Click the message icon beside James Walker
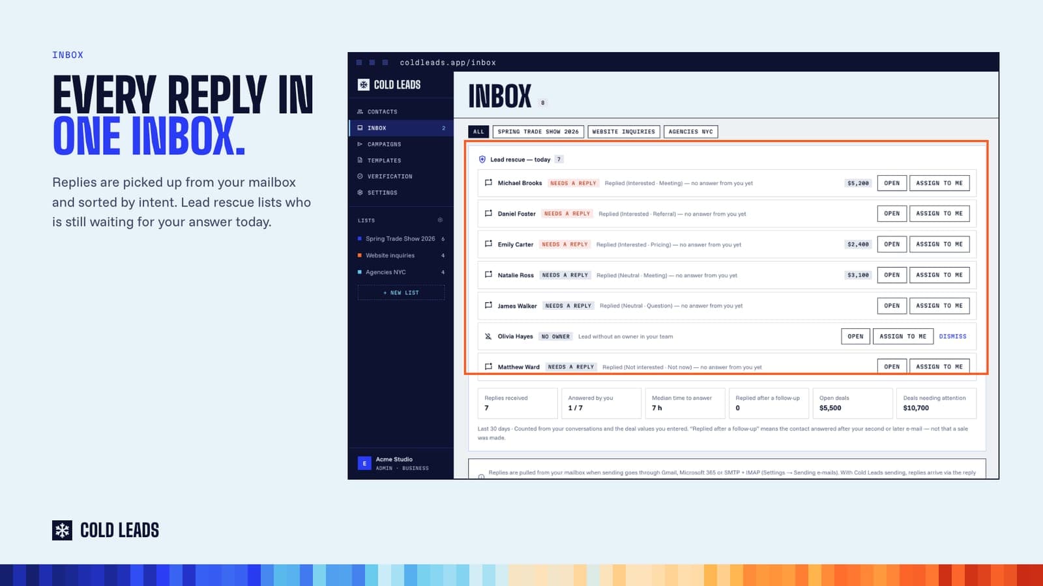The height and width of the screenshot is (586, 1043). 488,305
